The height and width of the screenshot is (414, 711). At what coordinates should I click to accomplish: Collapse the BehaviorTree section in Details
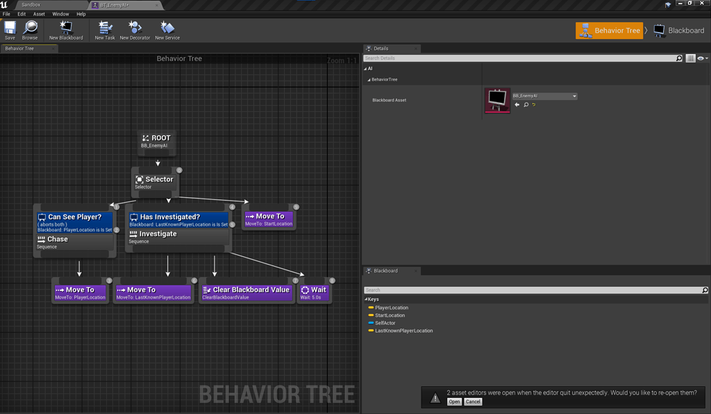[x=370, y=79]
